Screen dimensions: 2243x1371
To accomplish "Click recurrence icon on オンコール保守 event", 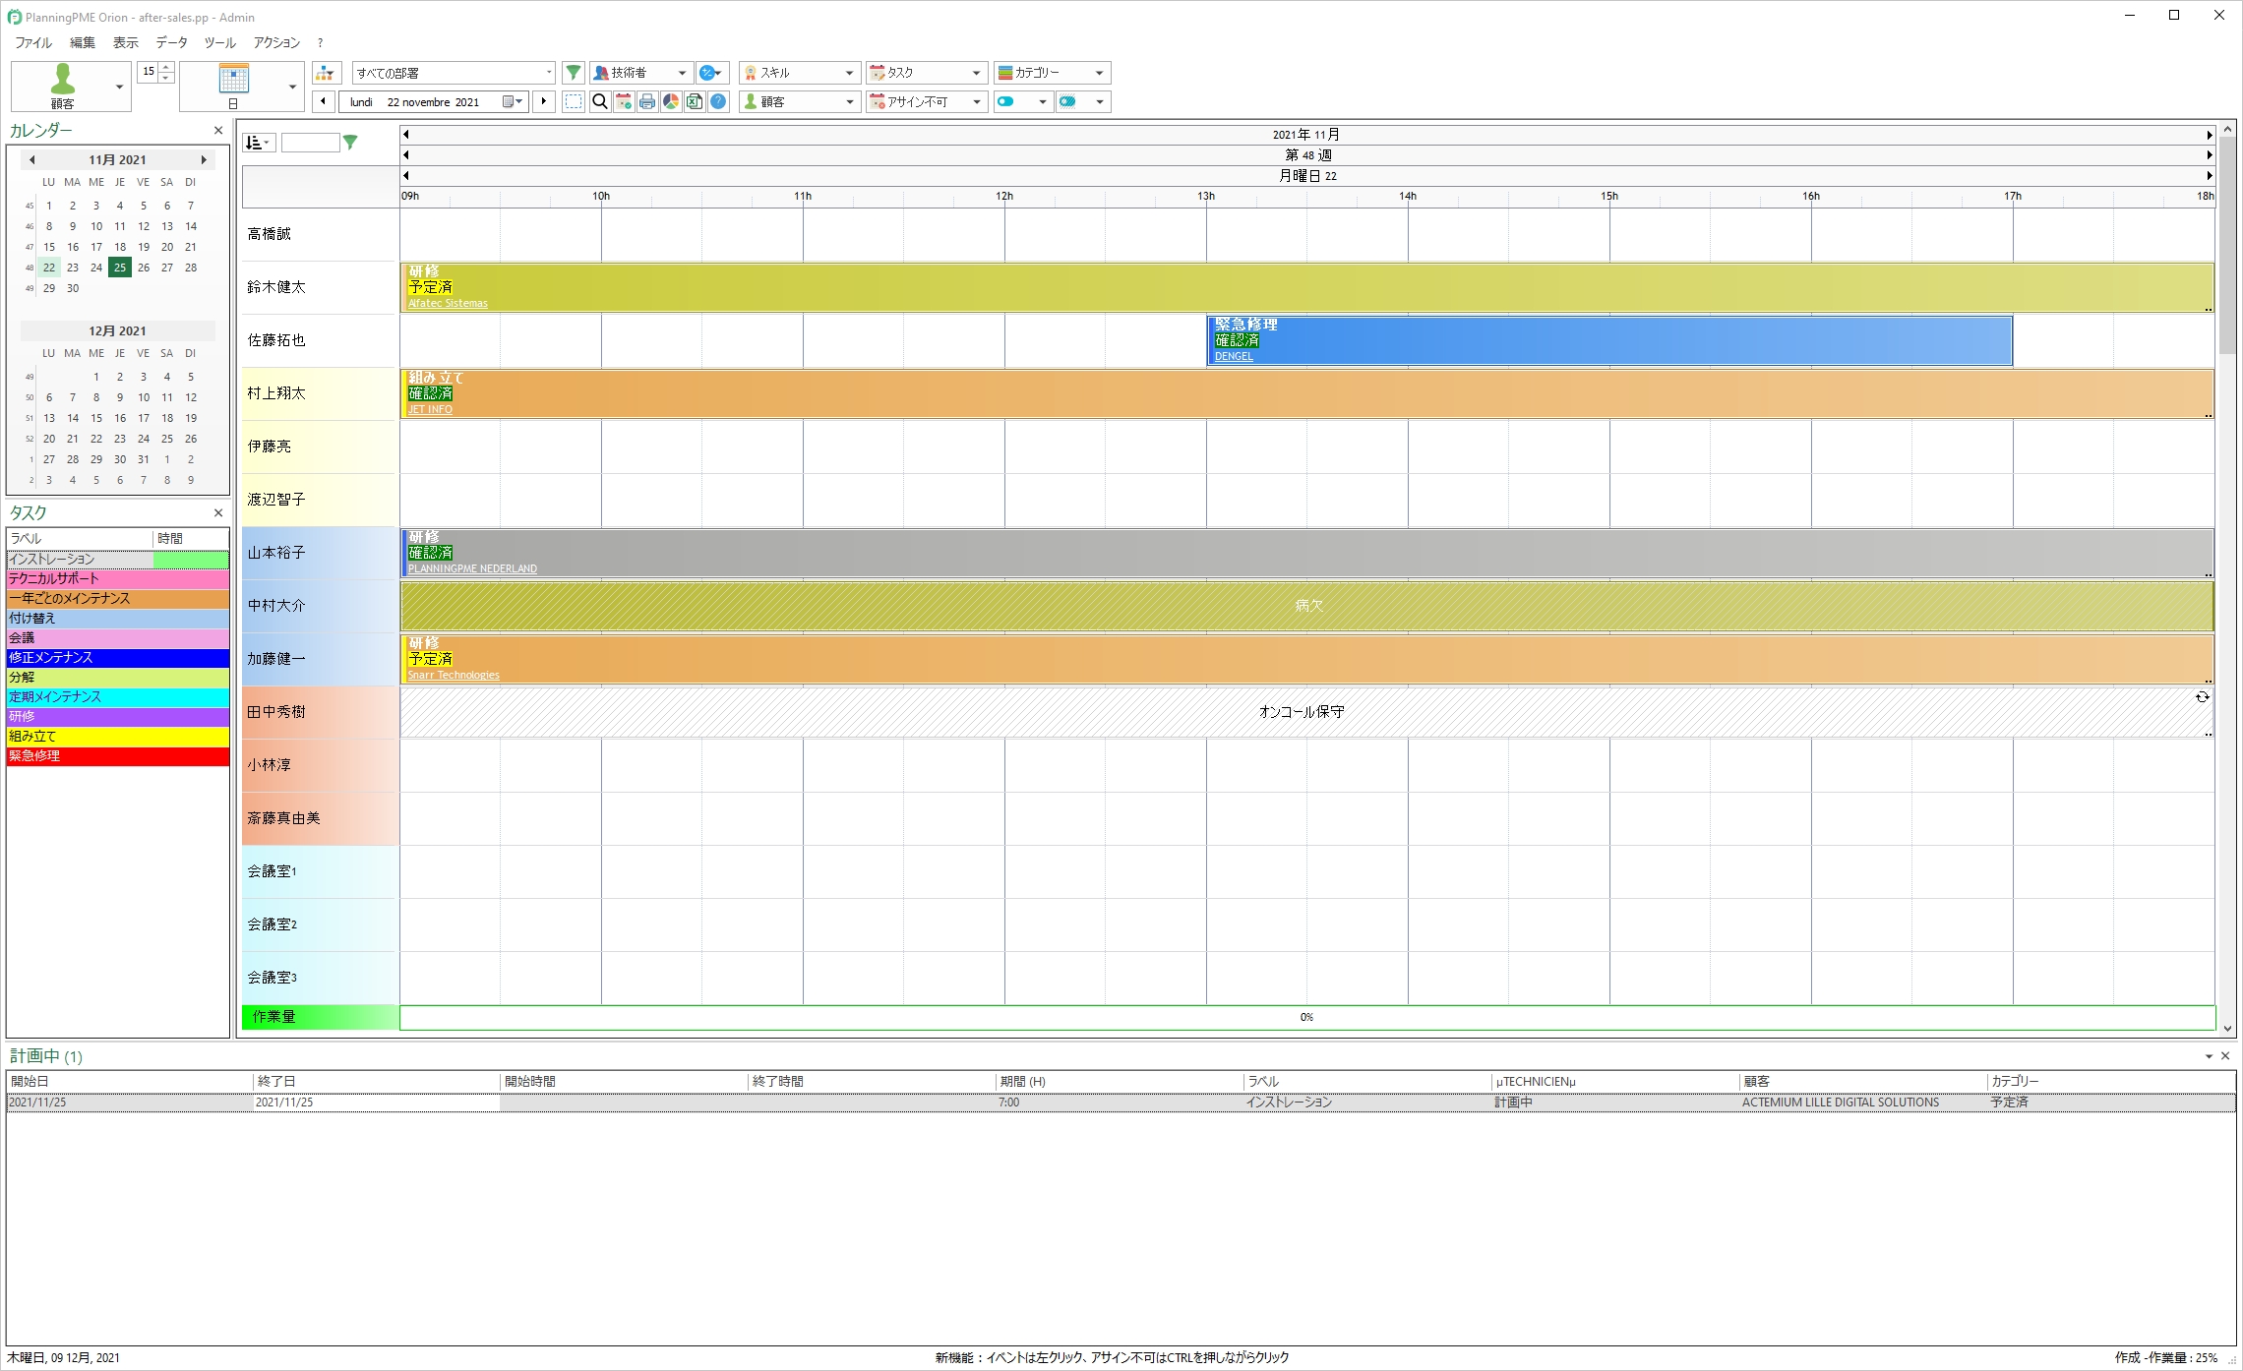I will point(2202,696).
